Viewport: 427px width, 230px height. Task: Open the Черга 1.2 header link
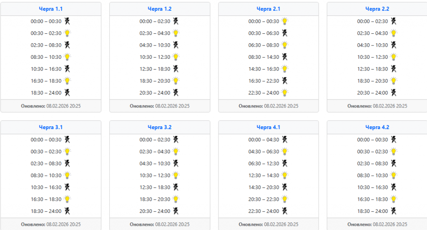[x=159, y=9]
